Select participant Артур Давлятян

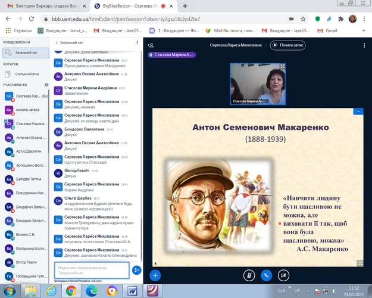(x=26, y=151)
